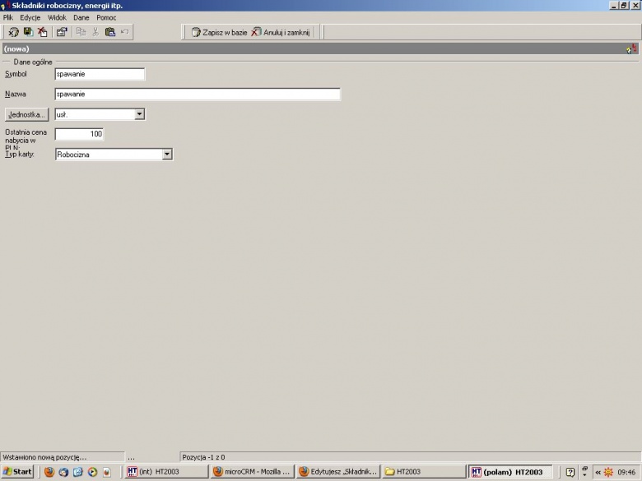This screenshot has height=481, width=642.
Task: Click Anuluj i zamknij button
Action: point(281,32)
